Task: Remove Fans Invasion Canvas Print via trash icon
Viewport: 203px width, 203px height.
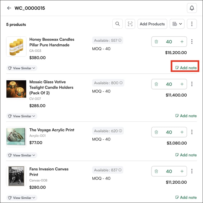Action: point(156,171)
